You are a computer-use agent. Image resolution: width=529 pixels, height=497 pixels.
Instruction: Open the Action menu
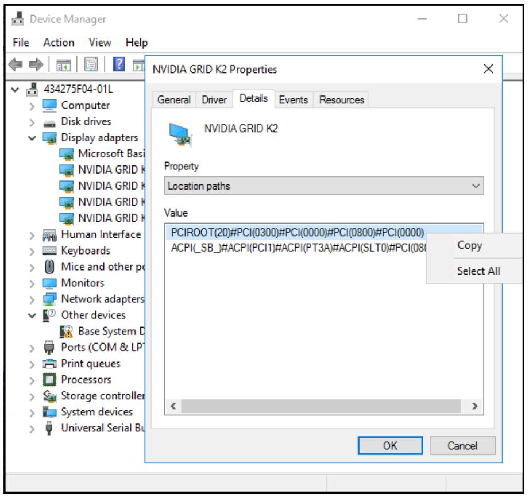59,43
